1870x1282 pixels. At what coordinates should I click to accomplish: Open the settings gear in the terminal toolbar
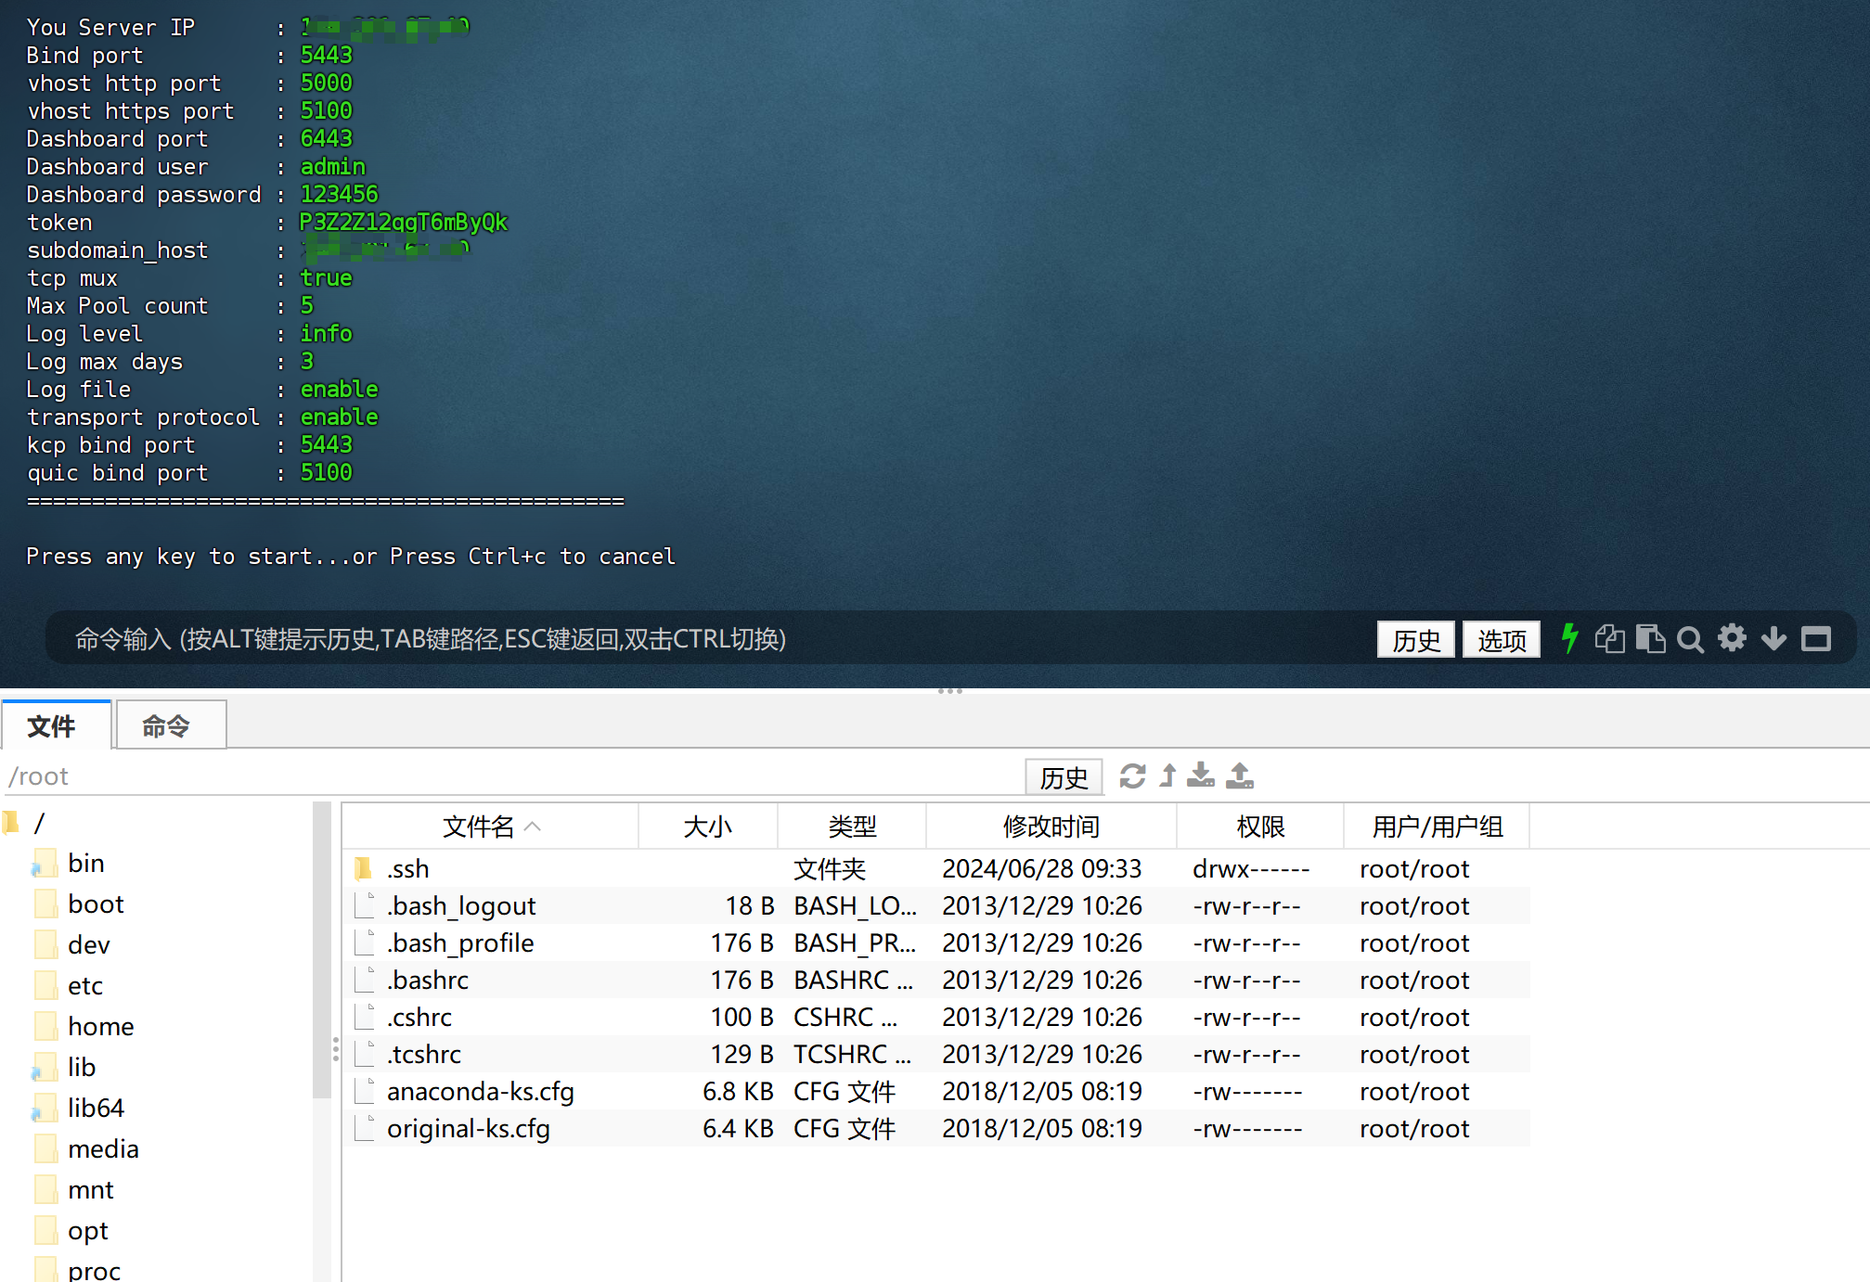click(x=1732, y=639)
